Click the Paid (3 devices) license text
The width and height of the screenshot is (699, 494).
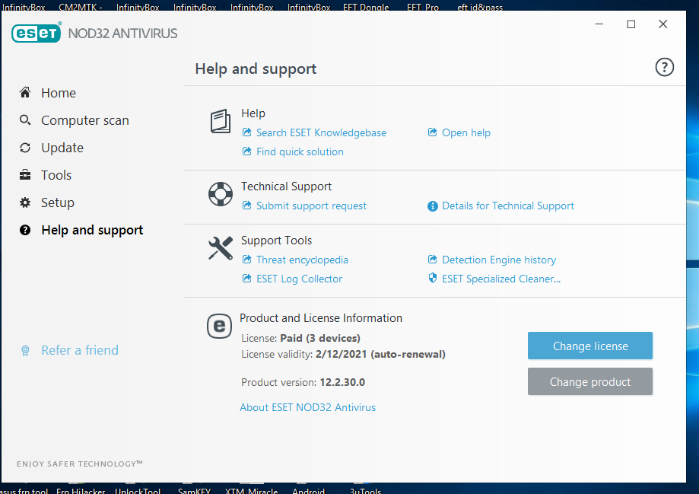click(x=320, y=338)
